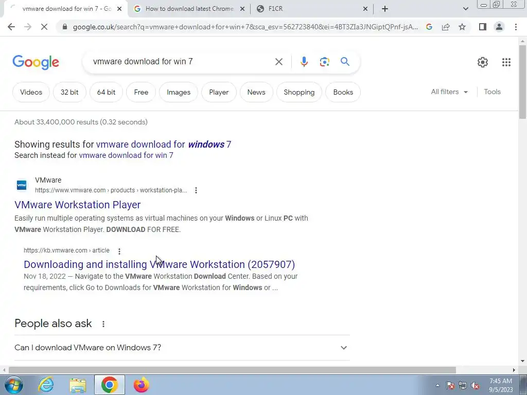Click the padlock site info icon

click(65, 27)
